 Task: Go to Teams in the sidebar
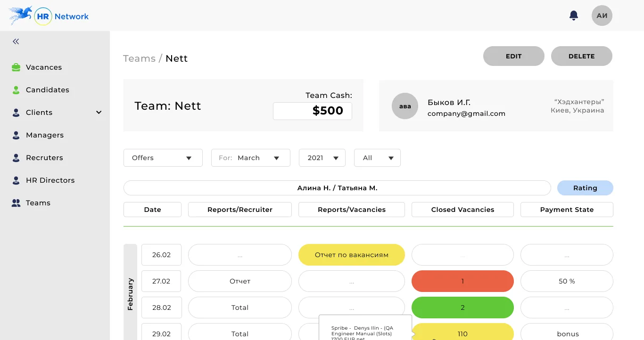[38, 203]
